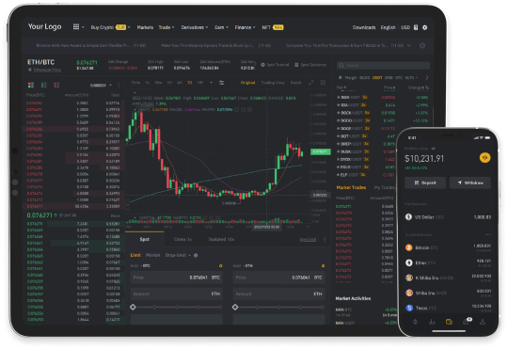
Task: Open the Derivatives dropdown menu
Action: coord(195,27)
